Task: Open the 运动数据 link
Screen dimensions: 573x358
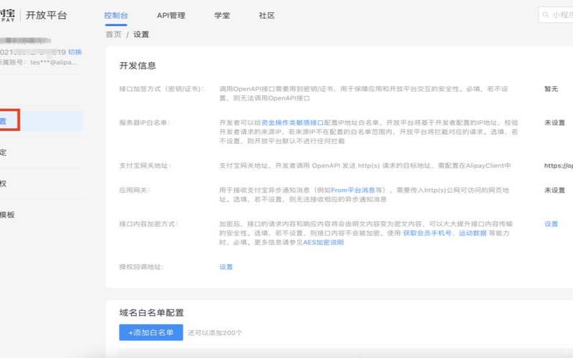Action: point(473,233)
